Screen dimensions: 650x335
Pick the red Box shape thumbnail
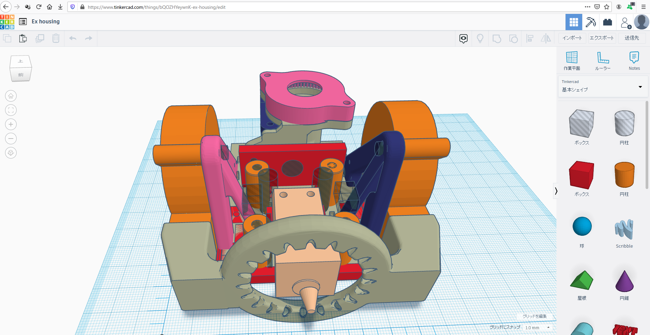point(581,175)
